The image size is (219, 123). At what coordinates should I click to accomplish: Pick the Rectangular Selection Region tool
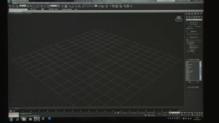(35, 6)
